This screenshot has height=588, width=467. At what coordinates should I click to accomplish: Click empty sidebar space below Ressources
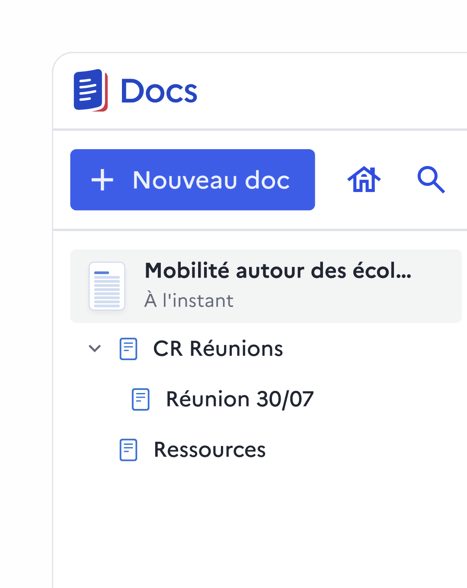coord(259,527)
